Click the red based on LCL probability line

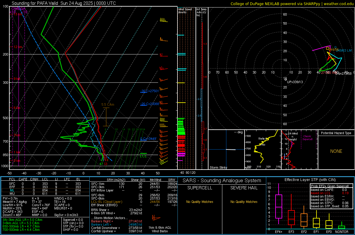330,193
